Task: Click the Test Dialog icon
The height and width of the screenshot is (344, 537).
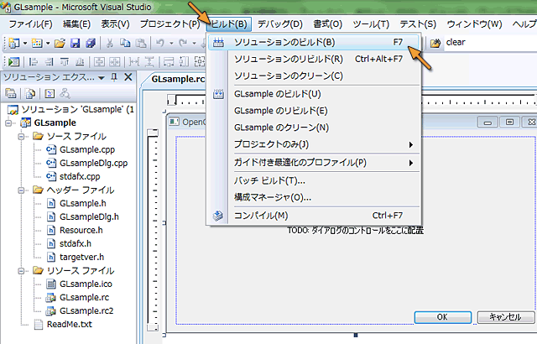Action: pos(14,62)
